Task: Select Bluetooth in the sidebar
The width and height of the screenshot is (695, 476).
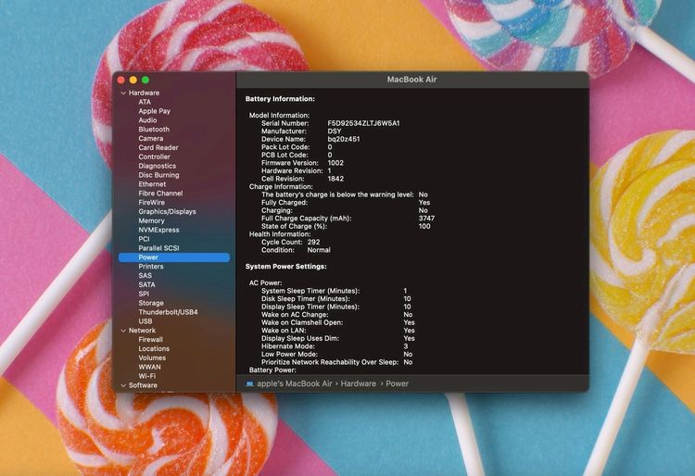Action: (x=154, y=130)
